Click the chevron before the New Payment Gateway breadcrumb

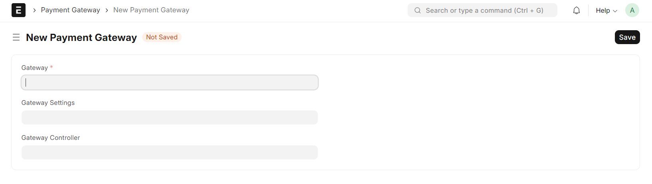point(107,10)
